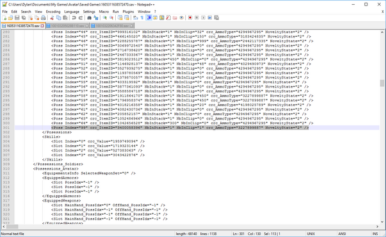Toggle synchronized vertical scrolling
Viewport: 386px width, 237px height.
(x=120, y=17)
